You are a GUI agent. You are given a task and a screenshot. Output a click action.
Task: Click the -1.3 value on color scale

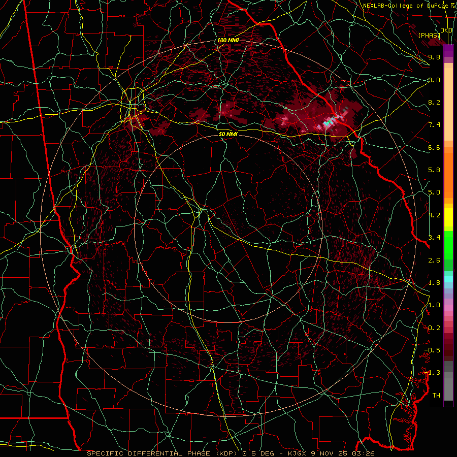pyautogui.click(x=432, y=373)
